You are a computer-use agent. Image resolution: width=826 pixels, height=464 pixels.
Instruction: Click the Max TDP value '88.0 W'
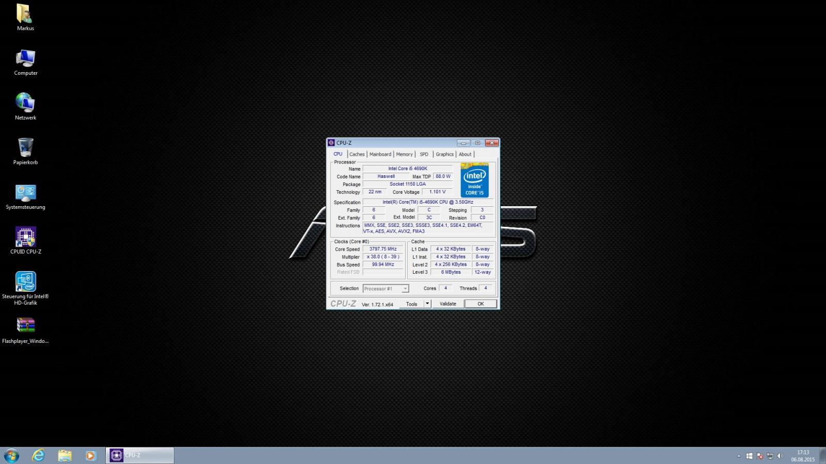[x=443, y=176]
